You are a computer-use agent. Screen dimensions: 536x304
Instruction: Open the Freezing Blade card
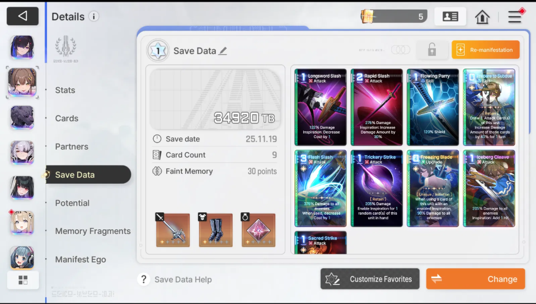coord(432,188)
